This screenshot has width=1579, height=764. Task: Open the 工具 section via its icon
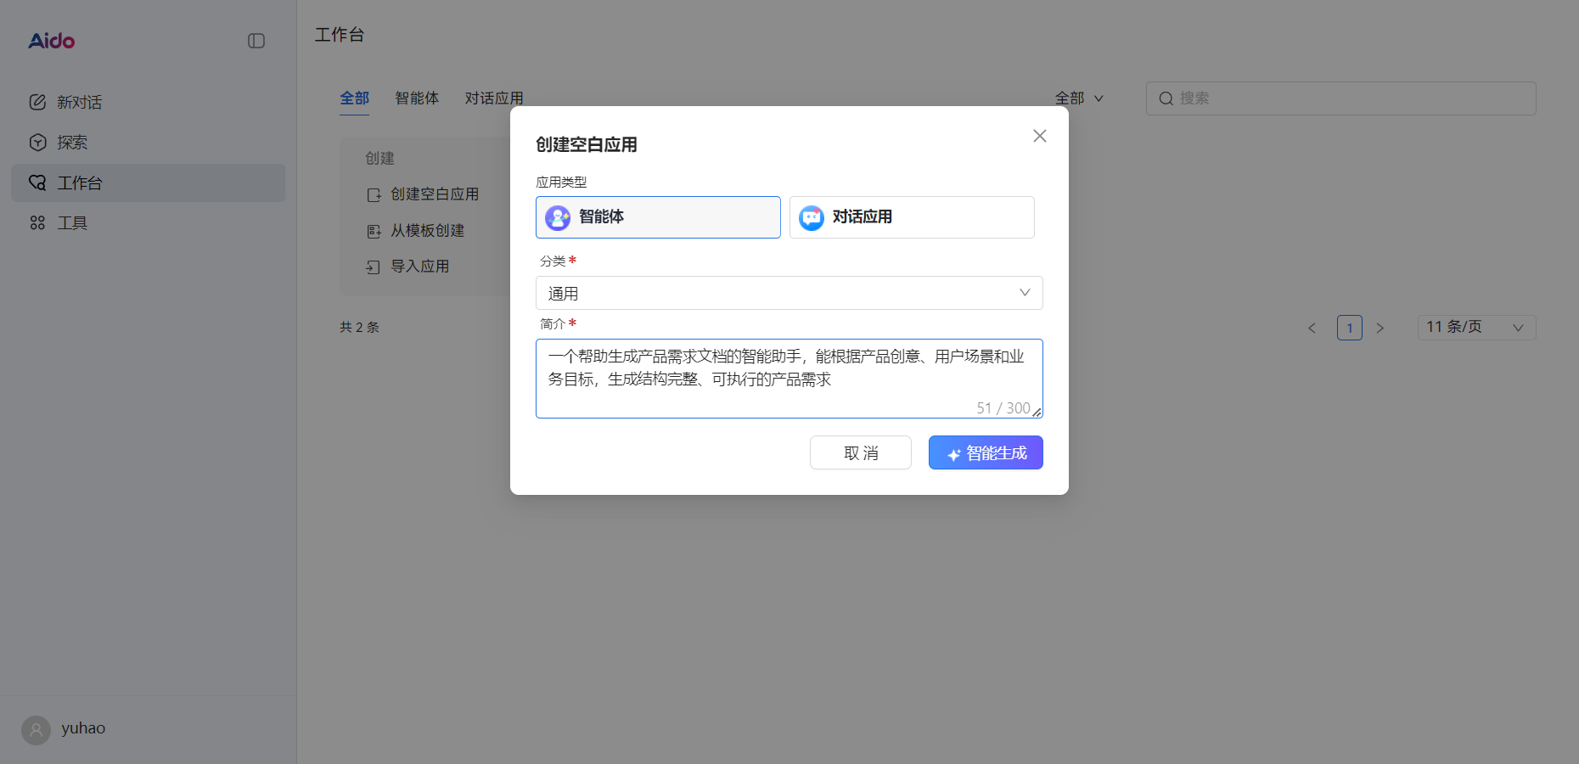[x=38, y=222]
